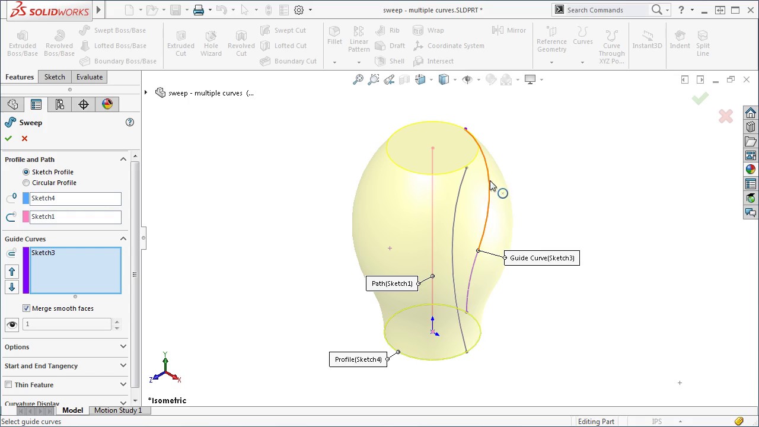
Task: Cancel the sweep with the red X
Action: point(24,138)
